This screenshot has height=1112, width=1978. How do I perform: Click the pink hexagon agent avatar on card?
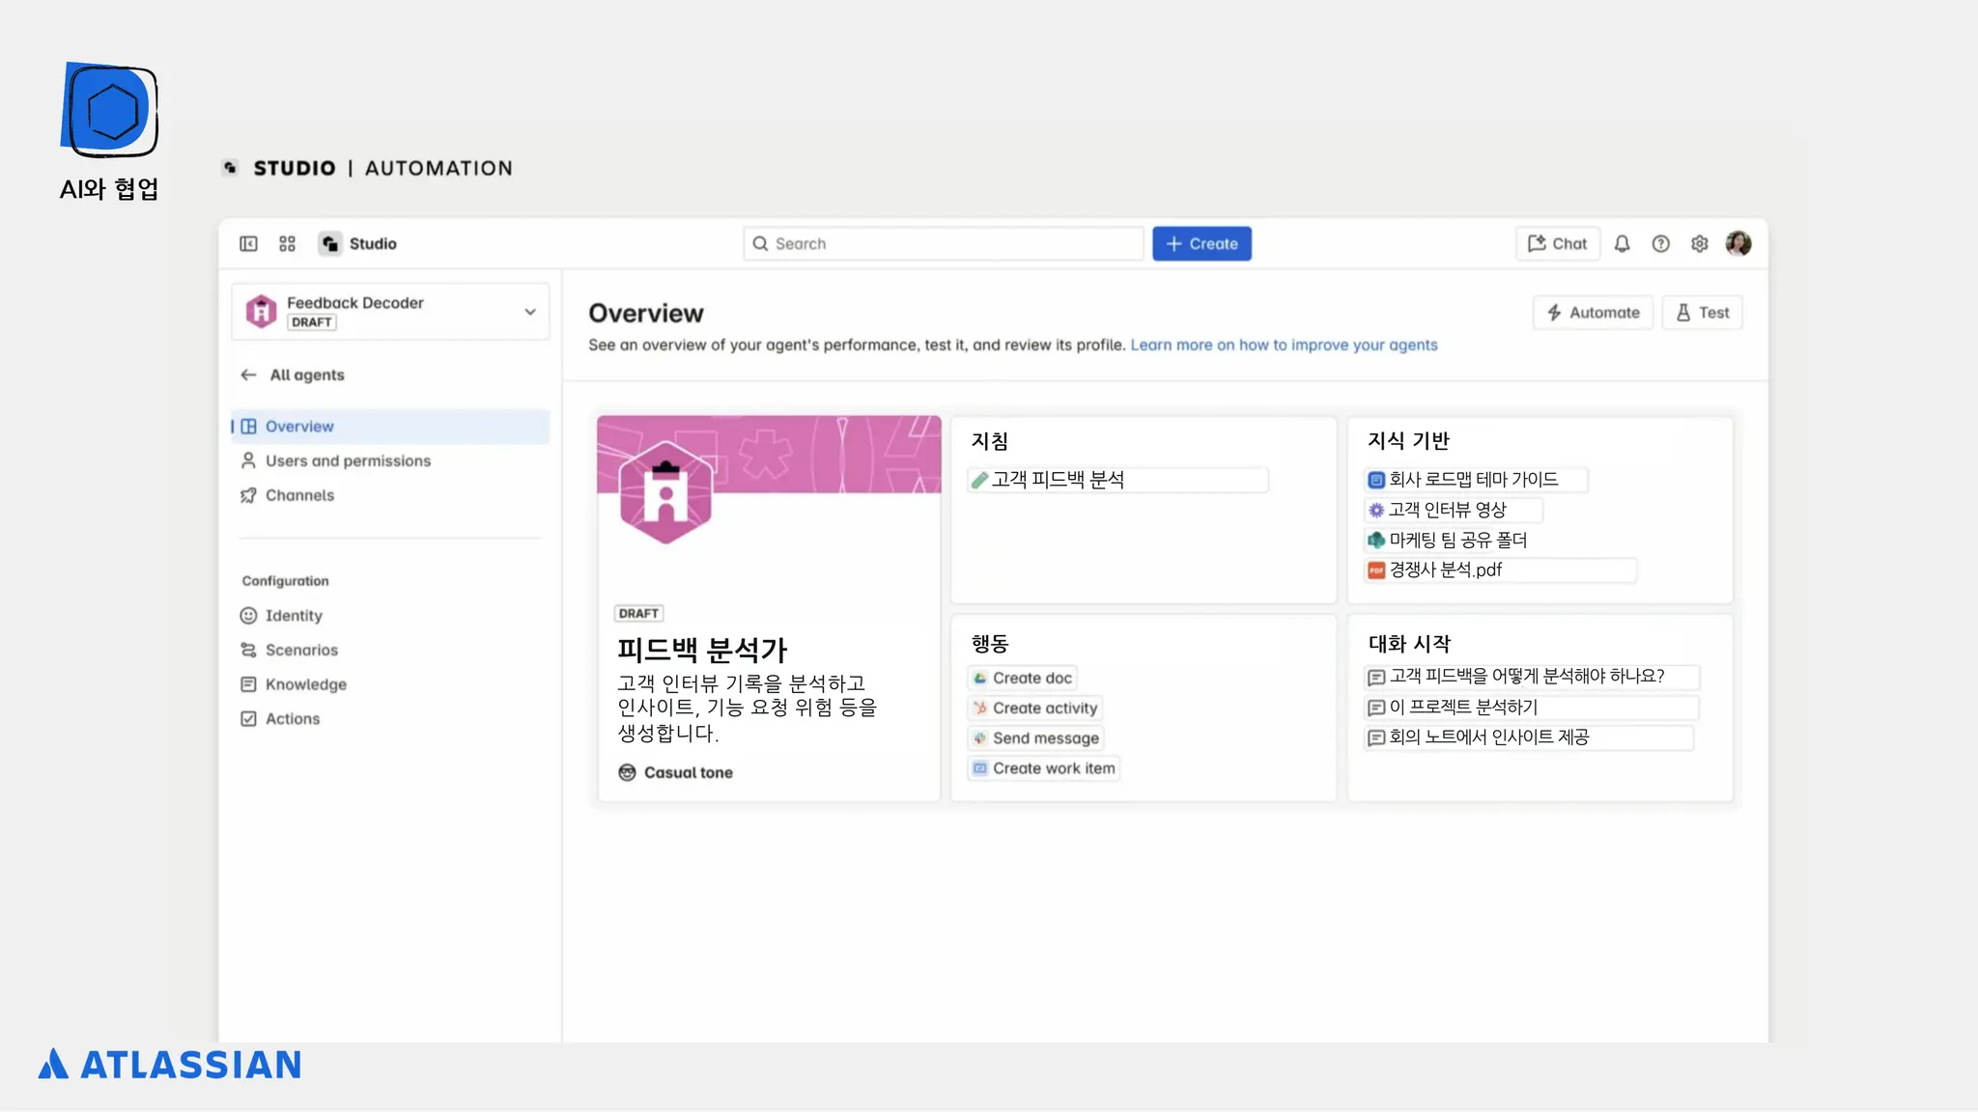665,492
